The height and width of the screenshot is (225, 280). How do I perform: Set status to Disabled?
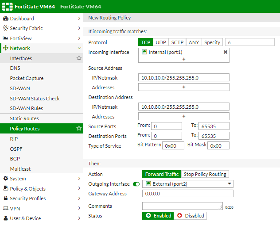(191, 216)
